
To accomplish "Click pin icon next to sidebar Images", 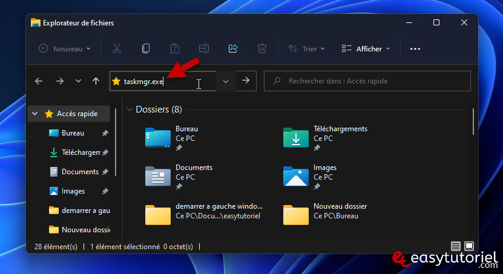I will point(105,191).
